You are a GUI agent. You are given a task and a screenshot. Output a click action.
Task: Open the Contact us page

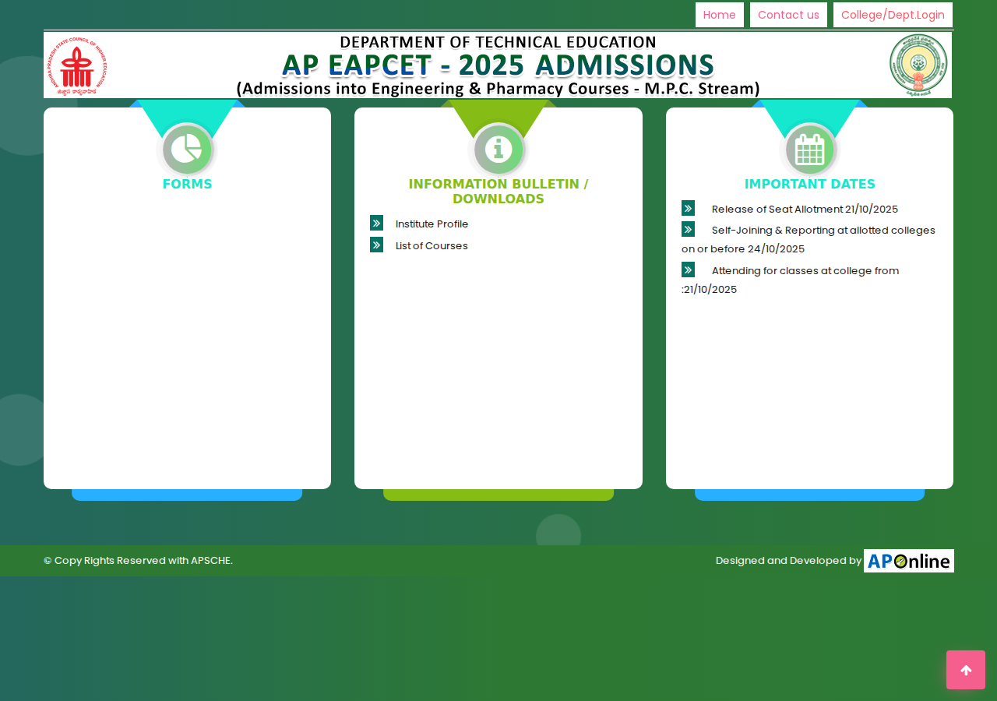pyautogui.click(x=788, y=15)
